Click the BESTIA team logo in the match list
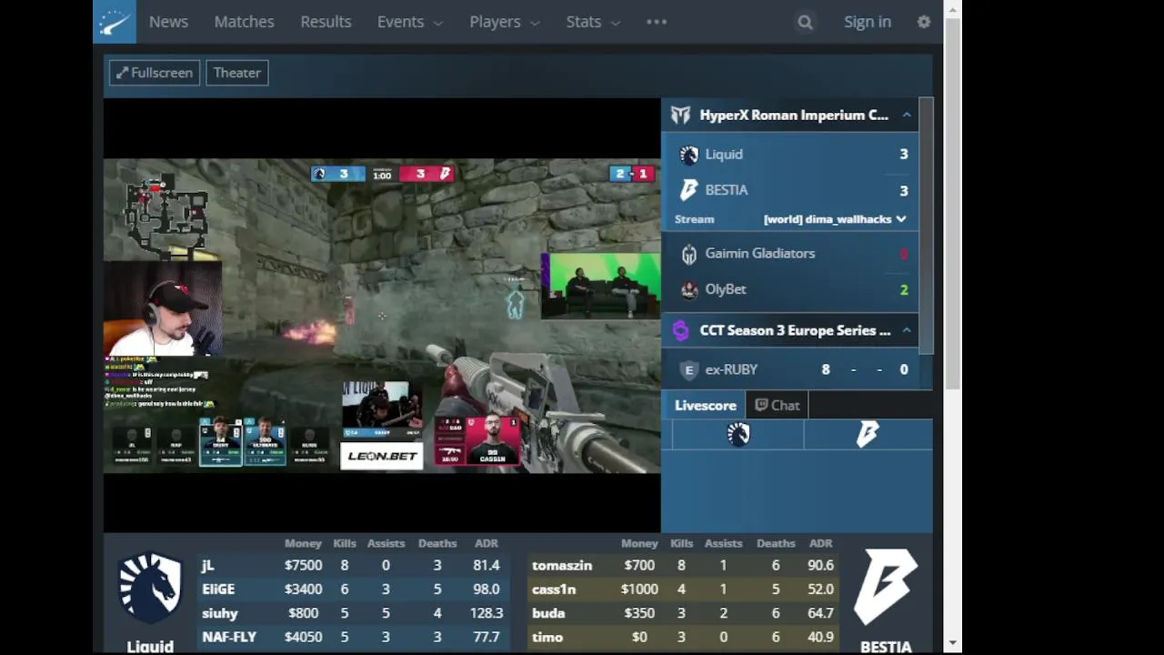This screenshot has width=1164, height=655. (x=688, y=190)
